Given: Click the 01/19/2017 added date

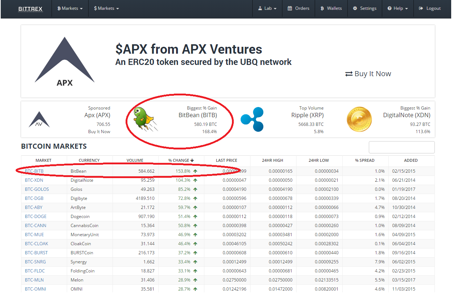Looking at the screenshot, I should tap(404, 189).
